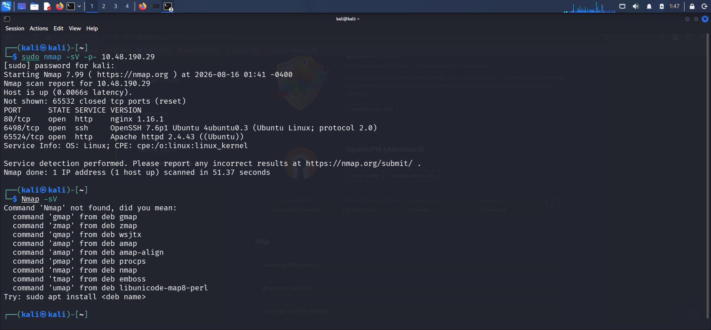Switch to workspace 4

pyautogui.click(x=127, y=6)
